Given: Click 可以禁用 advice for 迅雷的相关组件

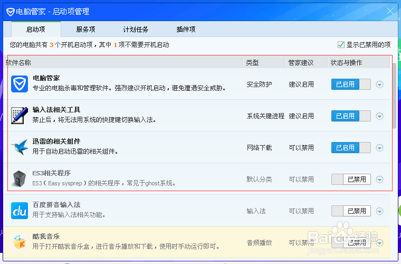Looking at the screenshot, I should point(301,148).
